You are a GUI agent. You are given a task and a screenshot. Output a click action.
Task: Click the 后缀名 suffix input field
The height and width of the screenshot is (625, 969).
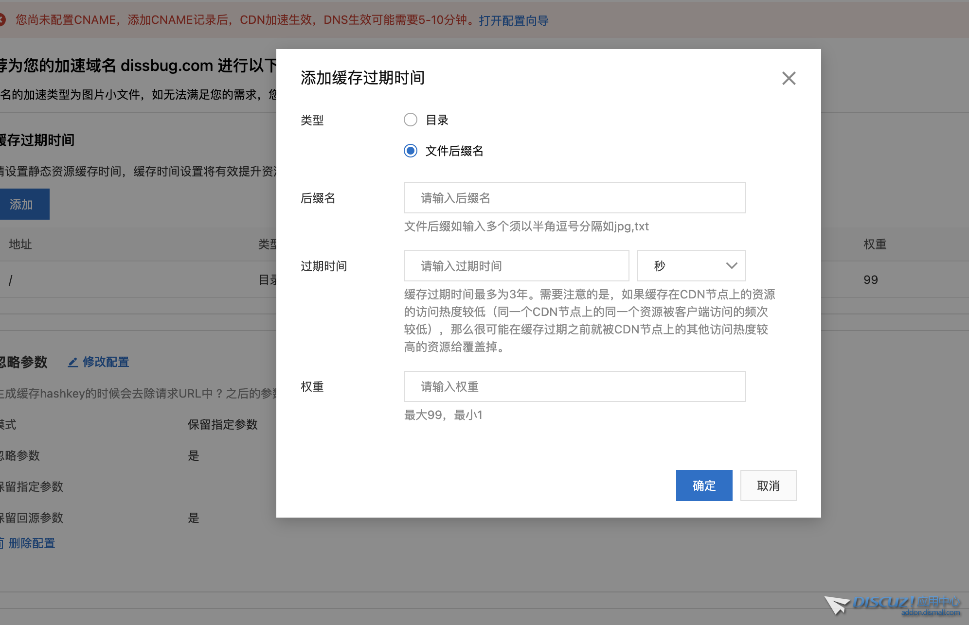coord(574,198)
